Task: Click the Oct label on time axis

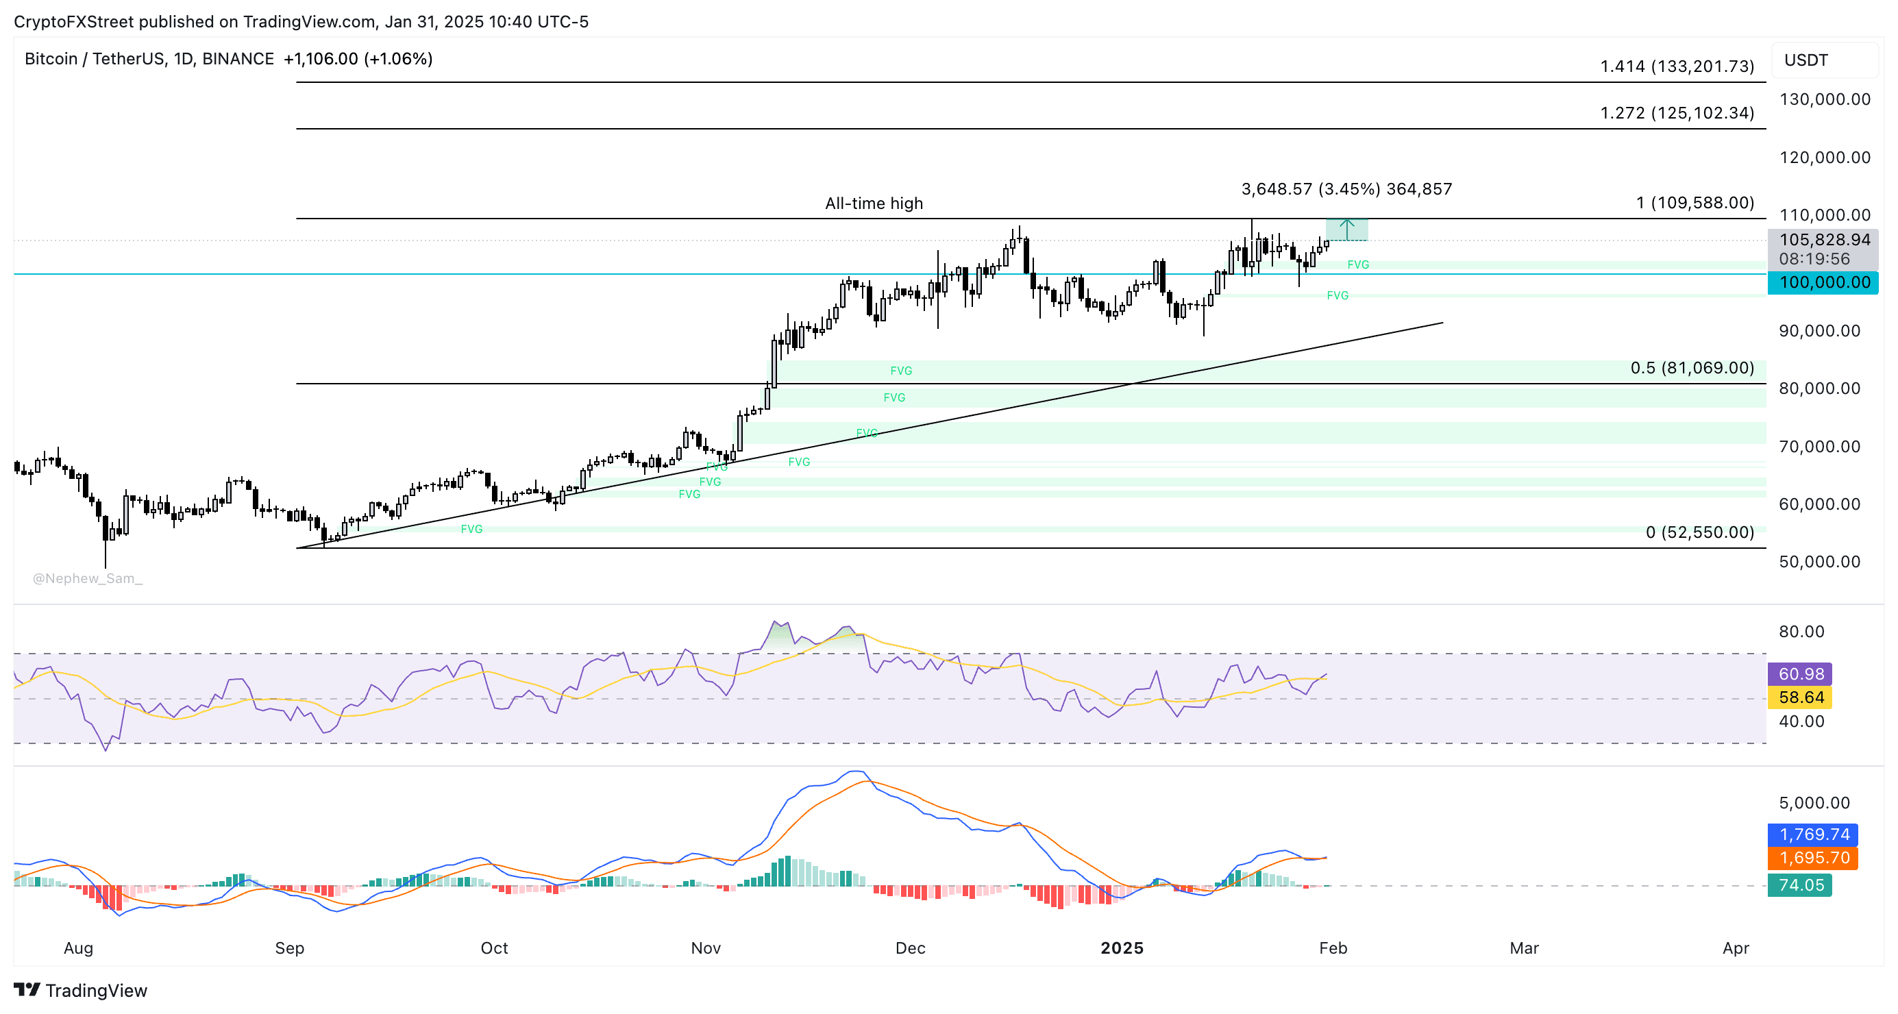Action: click(495, 948)
